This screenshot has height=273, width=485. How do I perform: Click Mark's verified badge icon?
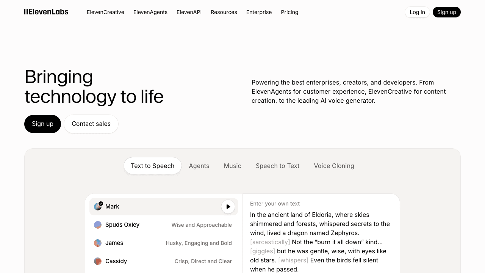point(101,203)
